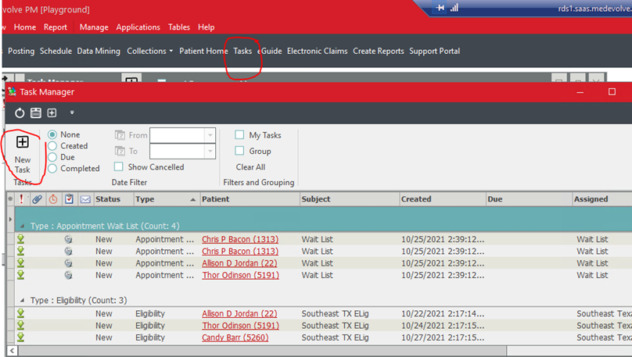632x357 pixels.
Task: Click the New Task plus icon
Action: click(22, 142)
